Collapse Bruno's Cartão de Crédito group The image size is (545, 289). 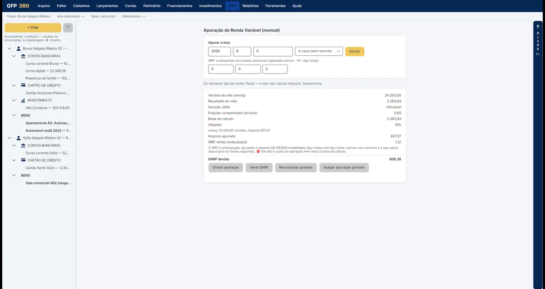(x=14, y=86)
